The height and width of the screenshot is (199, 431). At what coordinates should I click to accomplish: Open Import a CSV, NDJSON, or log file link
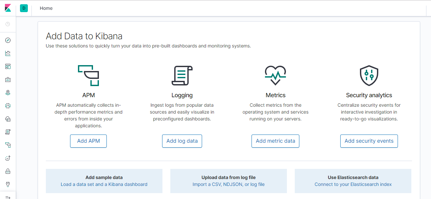[229, 184]
